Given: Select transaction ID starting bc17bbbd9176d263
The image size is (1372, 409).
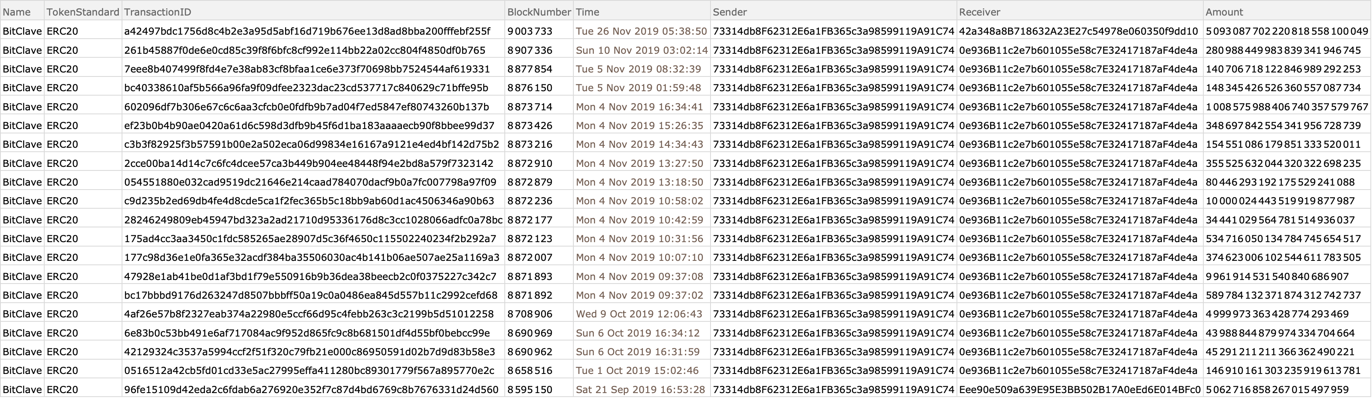Looking at the screenshot, I should pos(311,295).
